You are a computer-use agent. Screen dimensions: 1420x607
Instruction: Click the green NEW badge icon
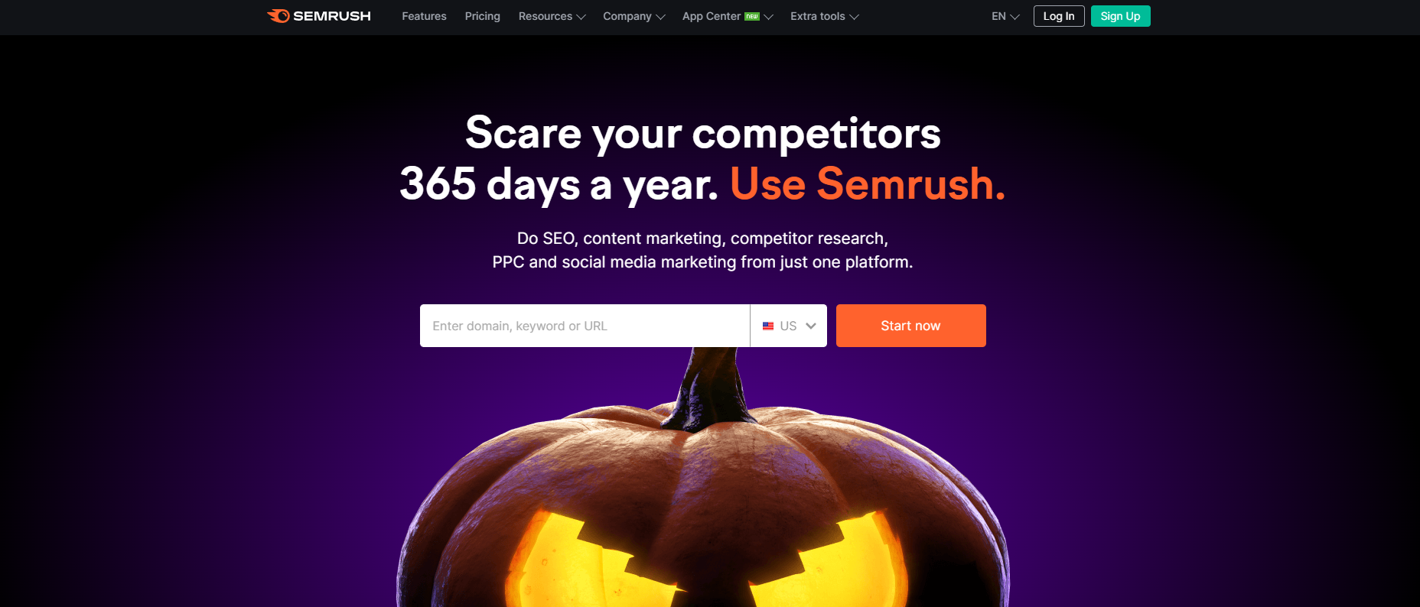click(752, 16)
